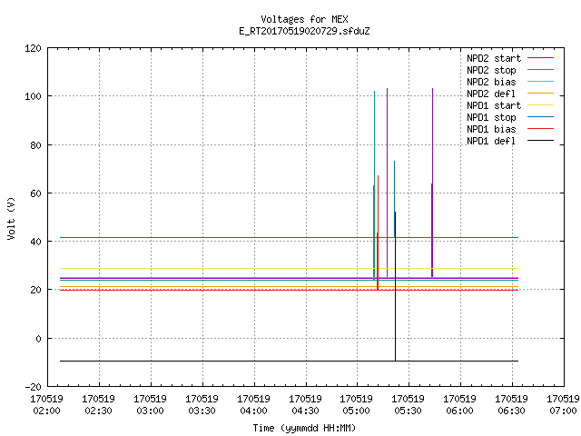Click the y-axis tick value -20
This screenshot has width=581, height=436.
[x=33, y=387]
